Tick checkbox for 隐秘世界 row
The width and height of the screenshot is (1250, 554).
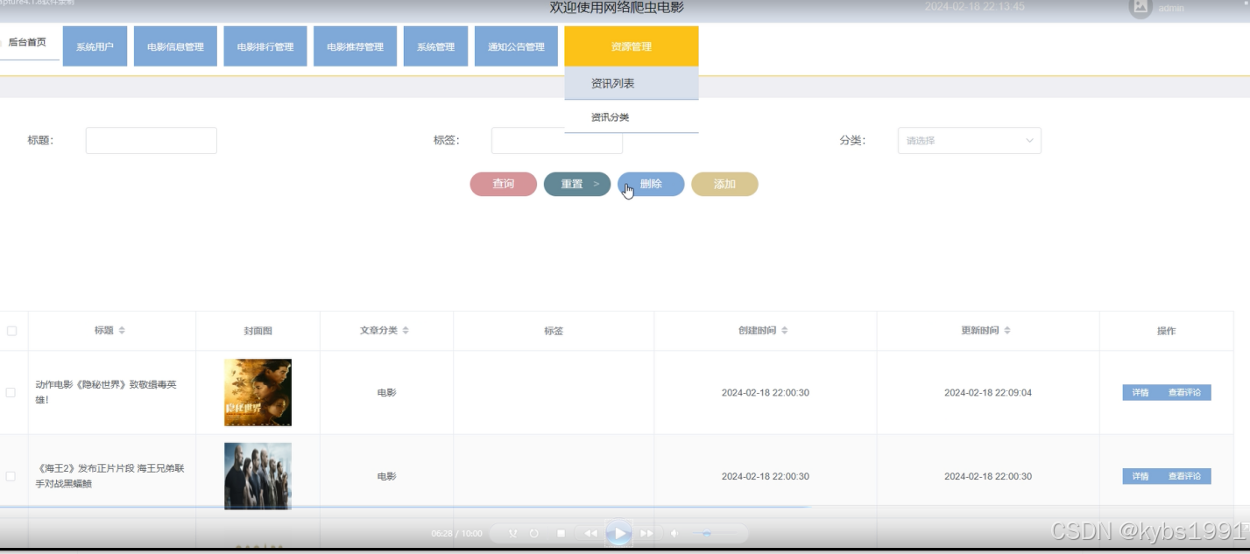point(11,393)
